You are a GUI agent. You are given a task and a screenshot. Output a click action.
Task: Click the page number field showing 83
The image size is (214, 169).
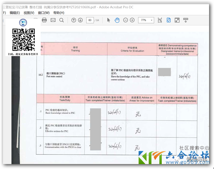pos(90,20)
